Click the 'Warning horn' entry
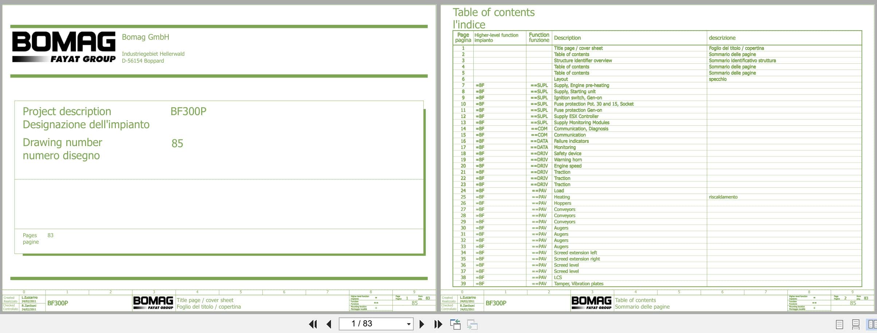Viewport: 877px width, 333px height. pos(568,160)
